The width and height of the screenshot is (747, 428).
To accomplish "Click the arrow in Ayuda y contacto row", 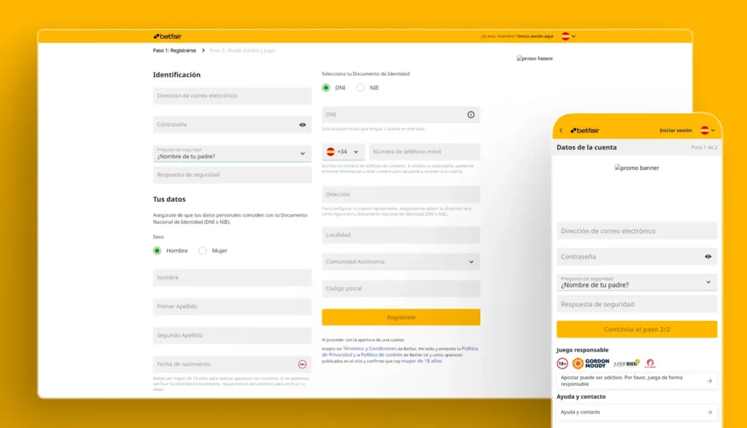I will pos(709,412).
